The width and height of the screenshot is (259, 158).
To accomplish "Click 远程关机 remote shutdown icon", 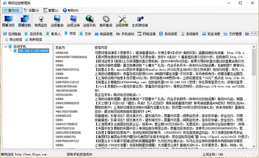I will point(89,21).
